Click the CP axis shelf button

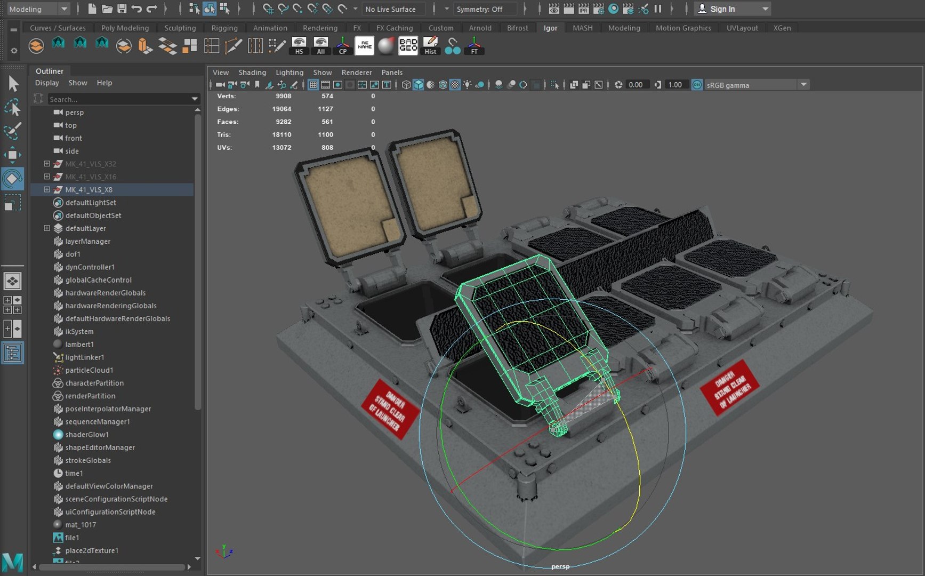coord(343,46)
